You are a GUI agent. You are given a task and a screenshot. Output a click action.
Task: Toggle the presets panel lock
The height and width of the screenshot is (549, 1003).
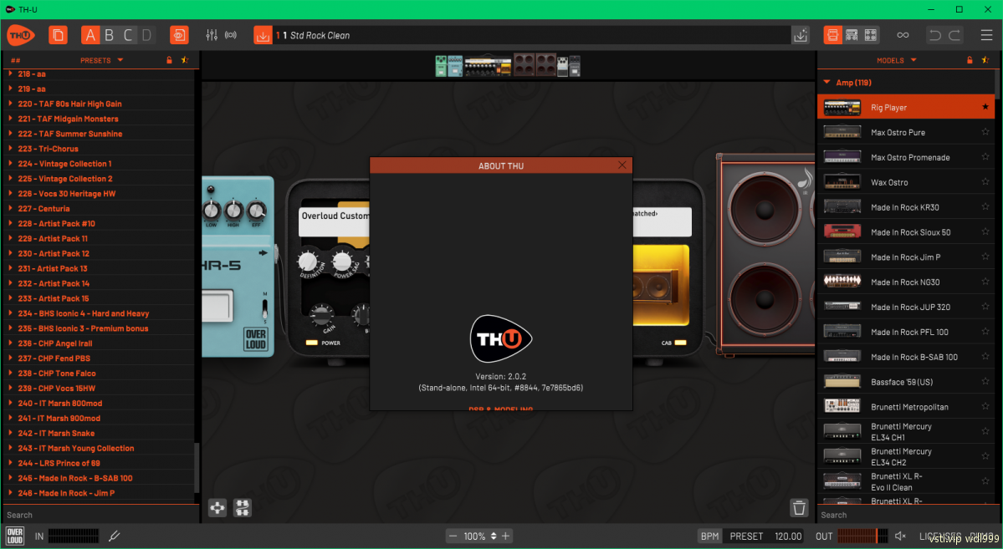[169, 60]
